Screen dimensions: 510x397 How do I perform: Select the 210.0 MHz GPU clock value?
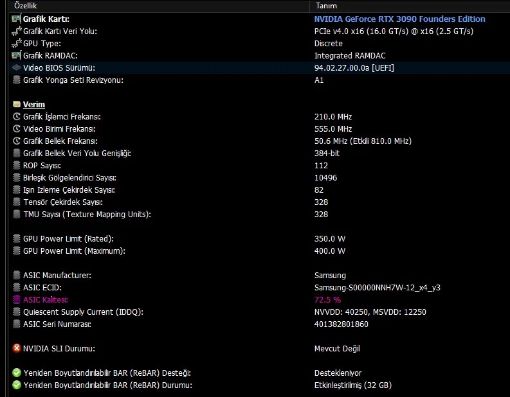333,117
